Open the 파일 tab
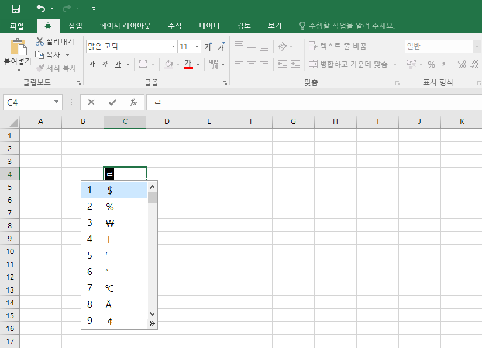 (17, 26)
